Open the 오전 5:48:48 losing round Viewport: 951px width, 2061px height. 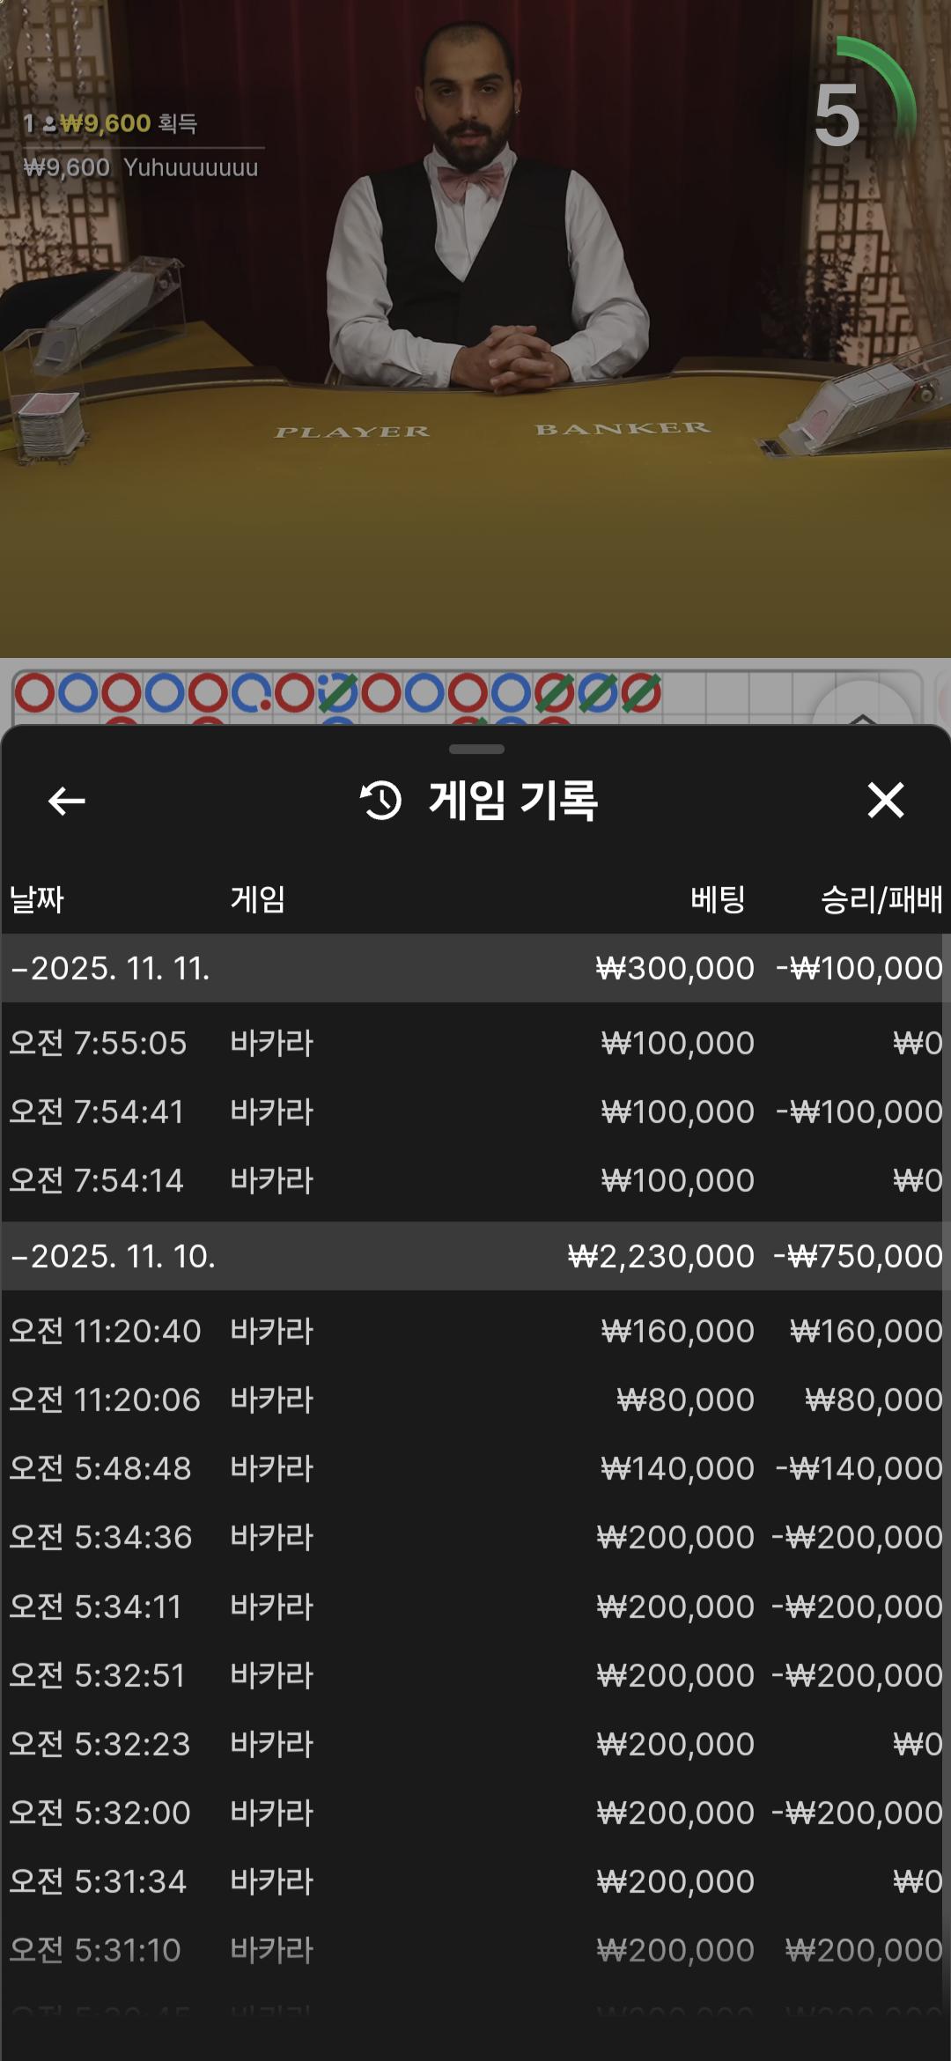(x=475, y=1468)
